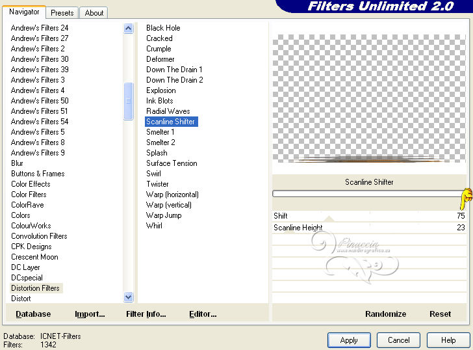Select Andrew's Filters 50 category

(x=40, y=101)
